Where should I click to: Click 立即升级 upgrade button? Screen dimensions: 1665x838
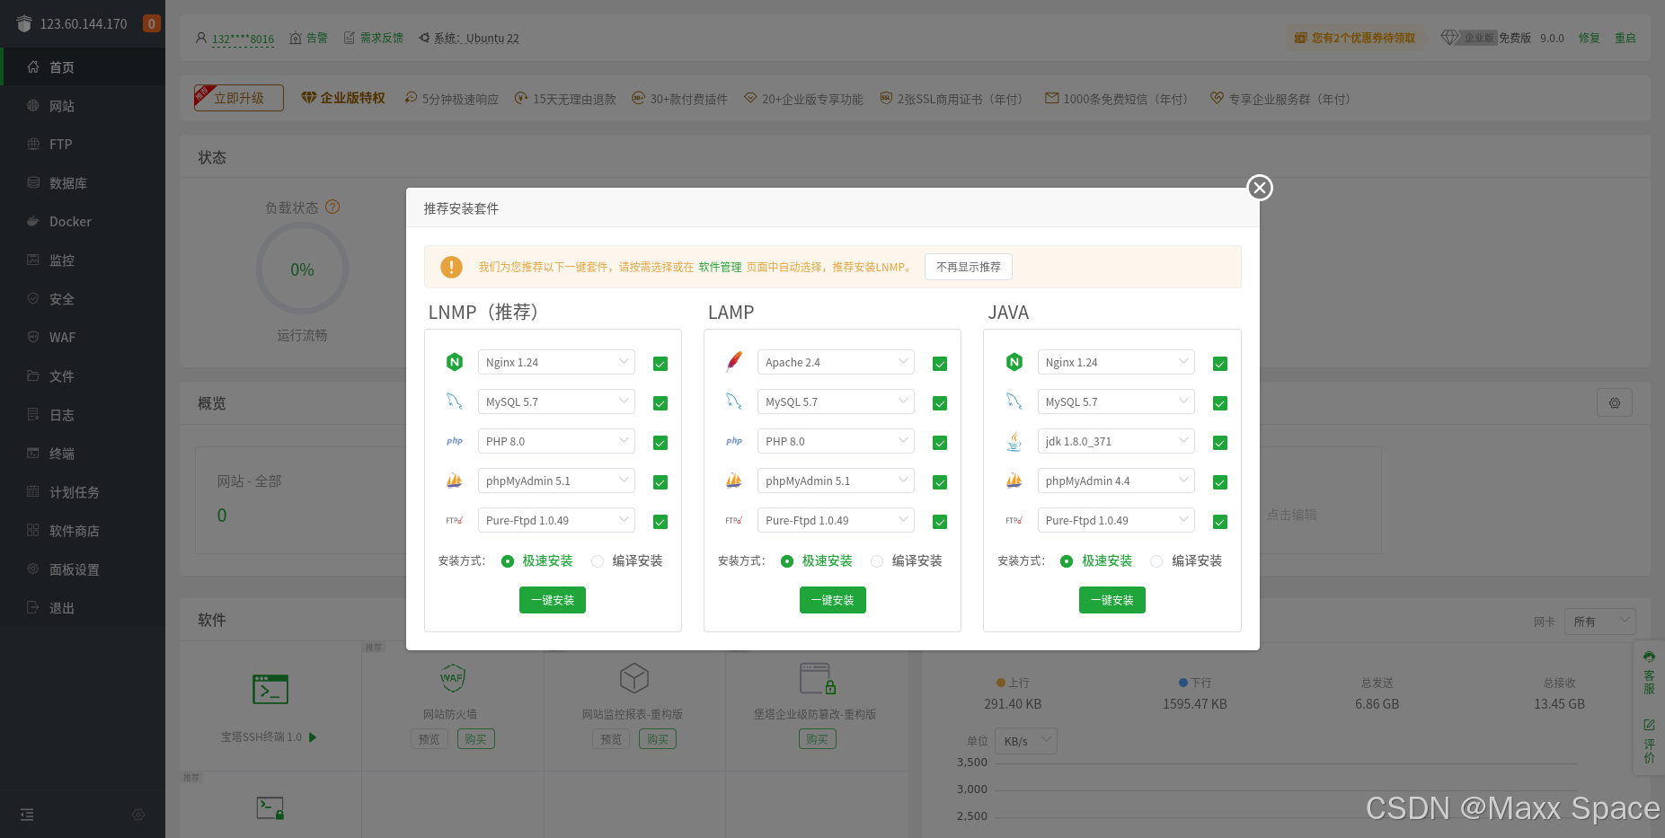pos(239,98)
